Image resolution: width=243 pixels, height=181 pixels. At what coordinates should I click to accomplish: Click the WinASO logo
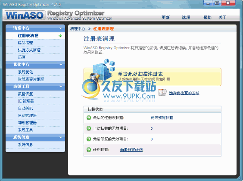(25, 15)
